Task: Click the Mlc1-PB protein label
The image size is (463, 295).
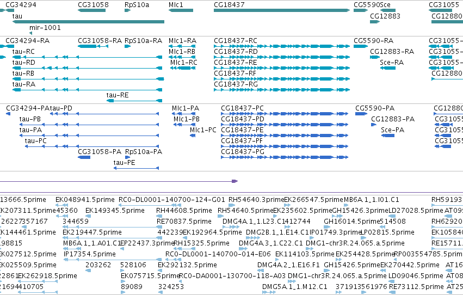Action: click(187, 119)
